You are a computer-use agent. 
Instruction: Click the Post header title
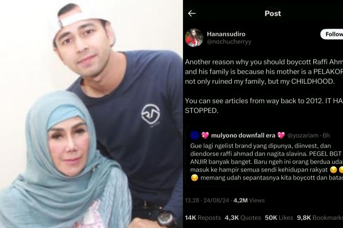click(273, 13)
